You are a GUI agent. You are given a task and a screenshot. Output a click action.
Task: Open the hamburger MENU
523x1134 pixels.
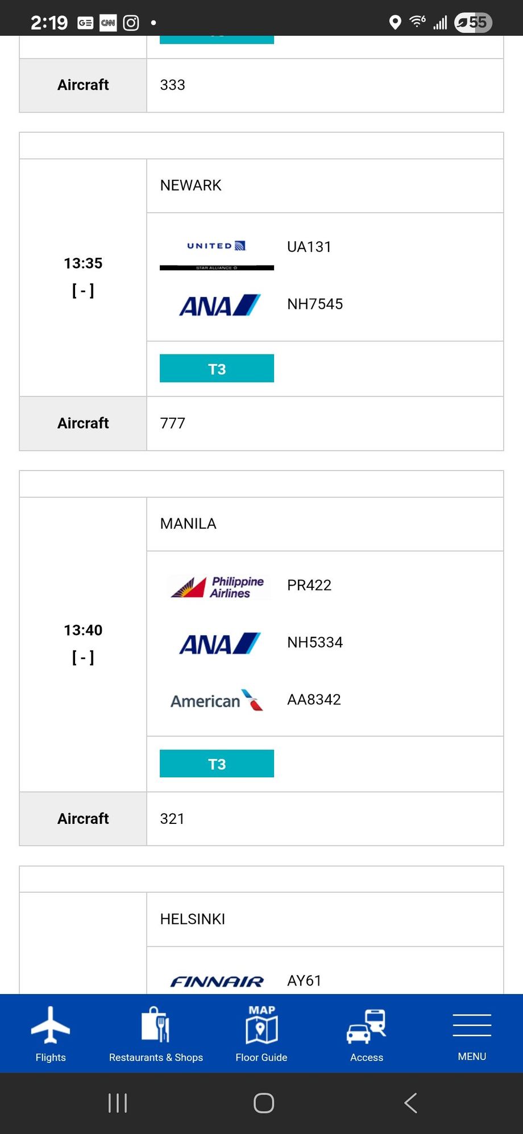coord(472,1037)
